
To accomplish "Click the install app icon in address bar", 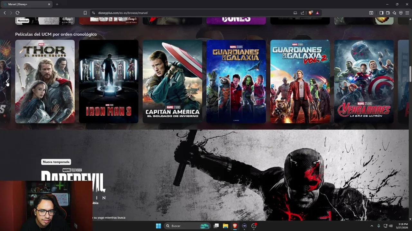I will click(x=295, y=13).
